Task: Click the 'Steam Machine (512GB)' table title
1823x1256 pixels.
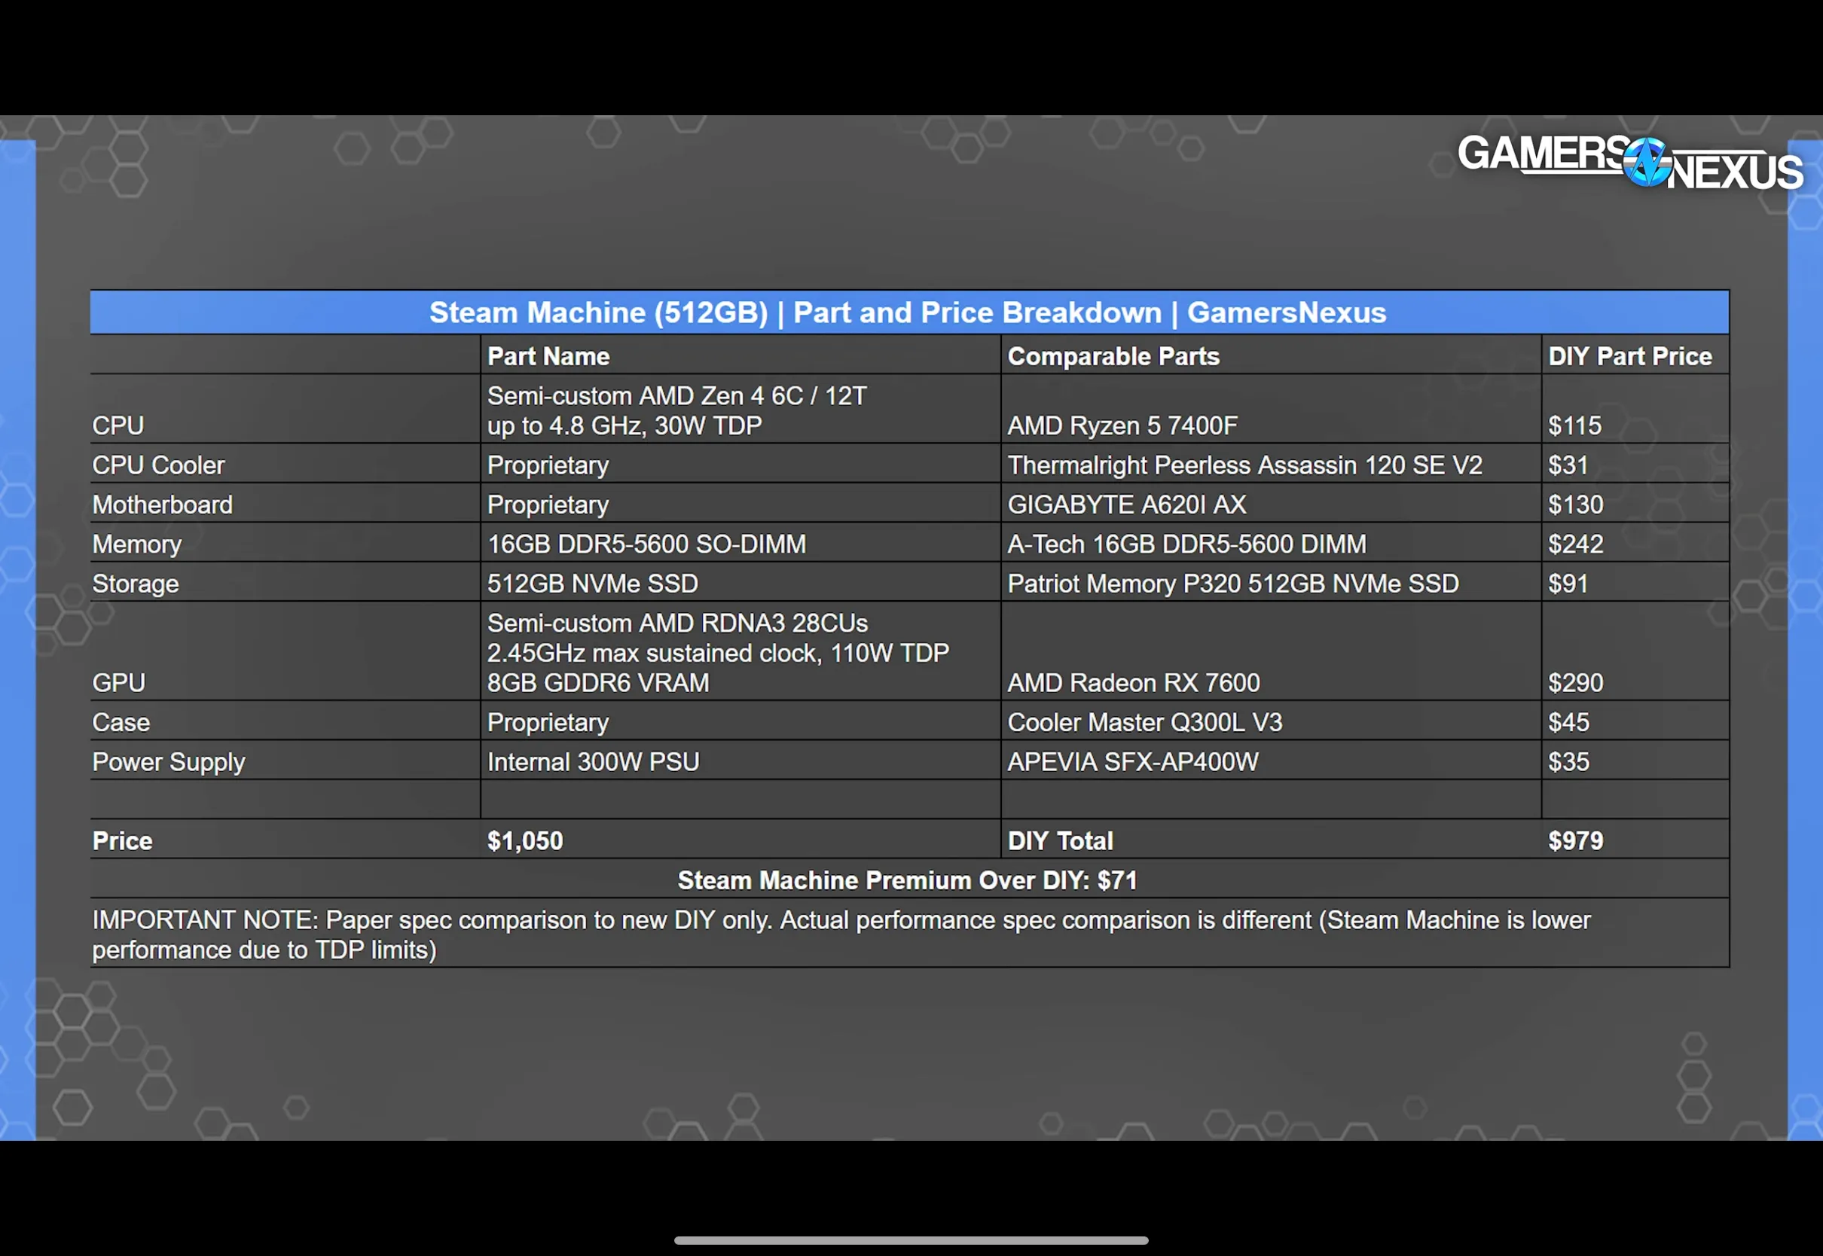Action: click(908, 312)
